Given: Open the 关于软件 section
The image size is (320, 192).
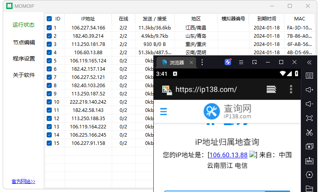Looking at the screenshot, I should point(24,75).
